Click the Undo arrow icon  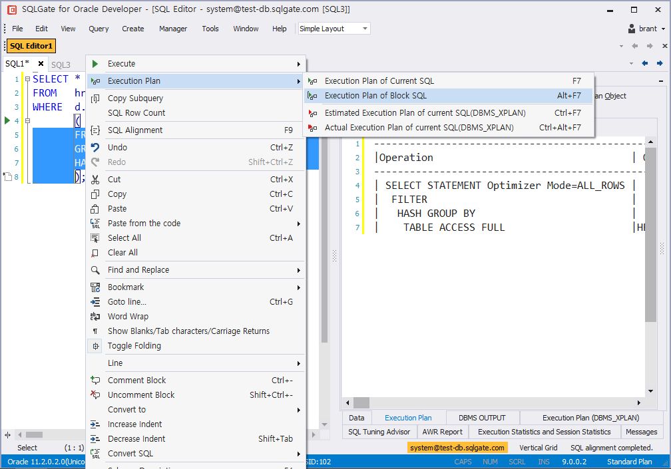tap(95, 148)
